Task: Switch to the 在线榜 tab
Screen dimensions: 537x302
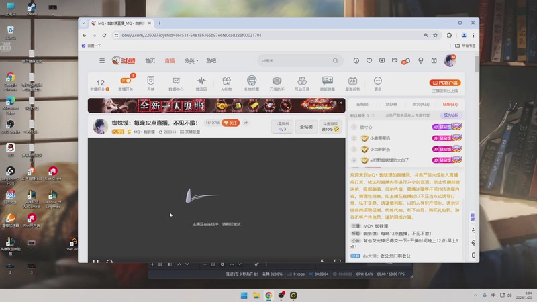Action: (x=362, y=105)
